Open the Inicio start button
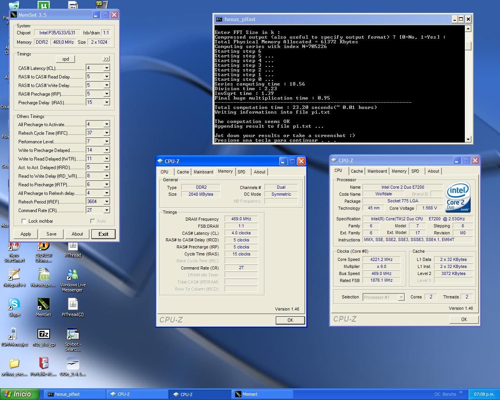The height and width of the screenshot is (400, 500). pos(20,394)
